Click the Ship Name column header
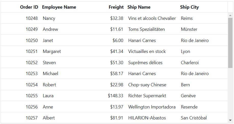 pos(139,7)
